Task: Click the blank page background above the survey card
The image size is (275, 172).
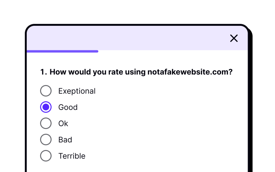Action: click(x=137, y=11)
